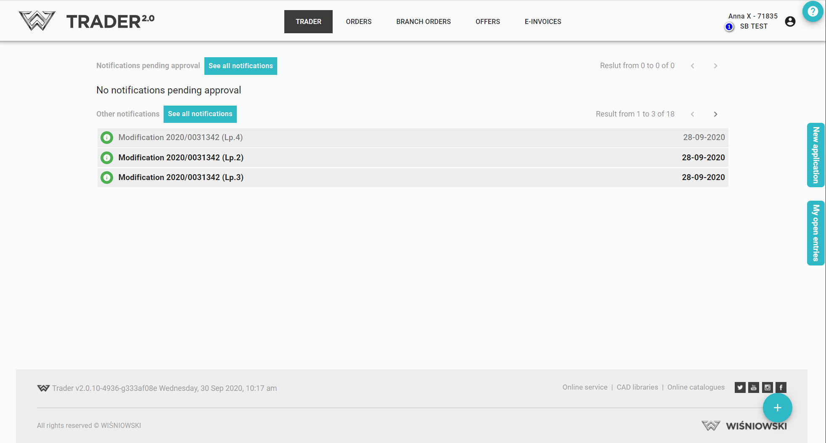Expand the New application side panel
Viewport: 826px width, 443px height.
tap(815, 155)
